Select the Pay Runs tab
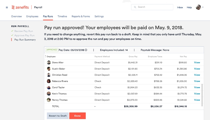The height and width of the screenshot is (120, 210). [x=48, y=16]
